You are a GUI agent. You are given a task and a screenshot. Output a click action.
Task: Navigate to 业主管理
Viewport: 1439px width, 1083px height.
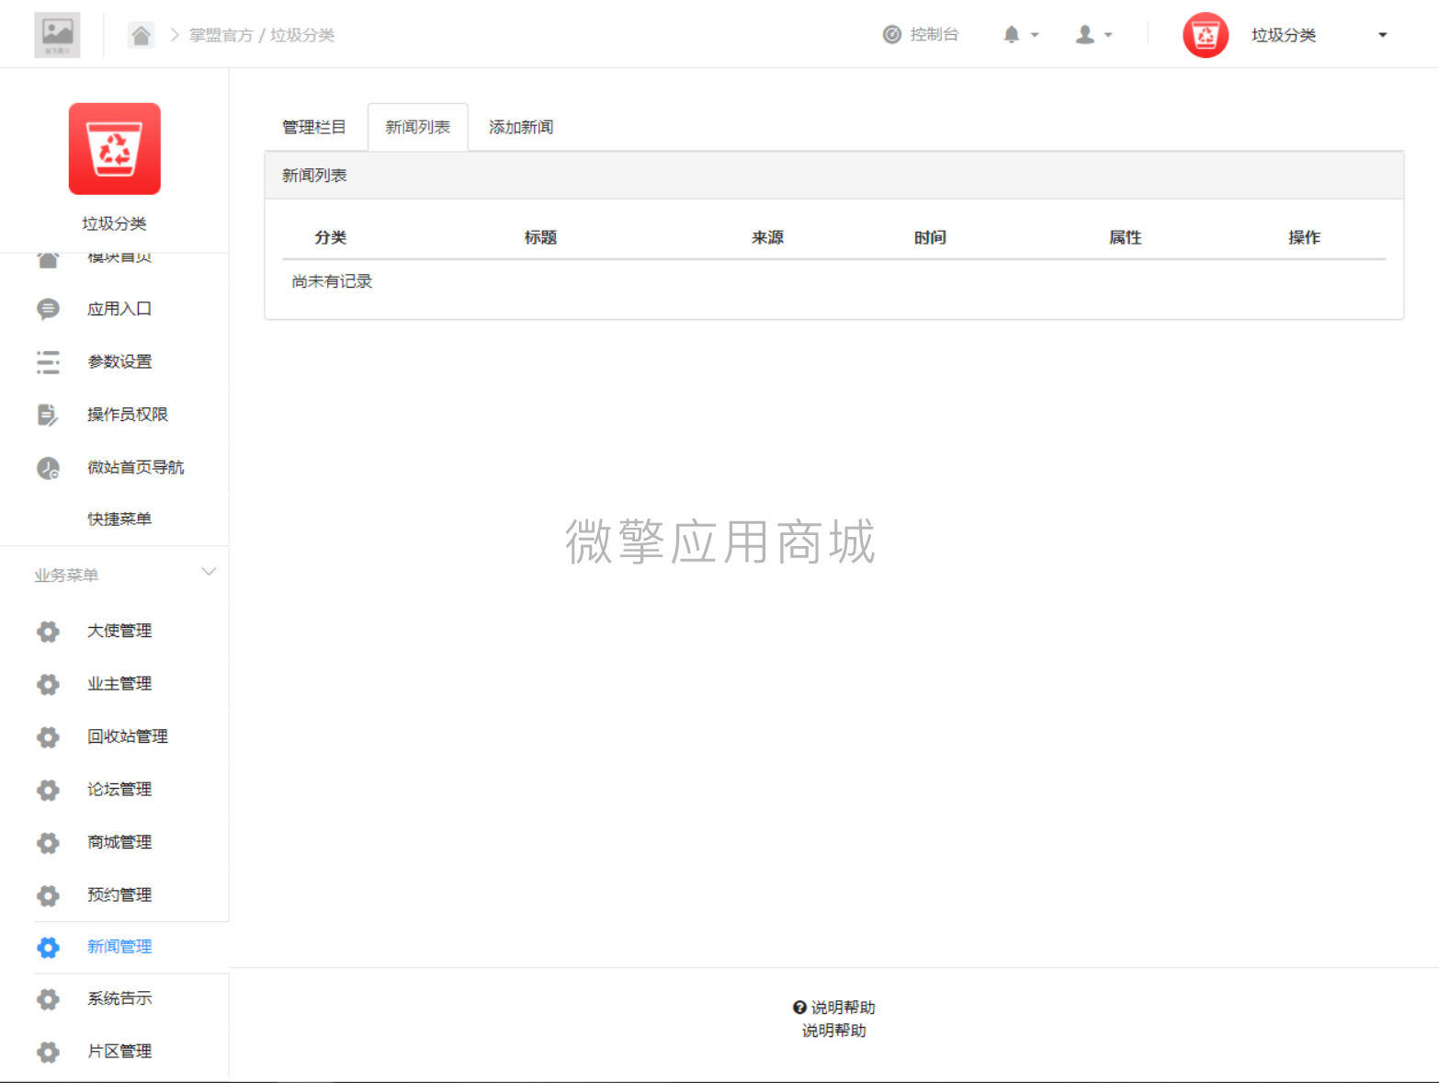pyautogui.click(x=119, y=684)
